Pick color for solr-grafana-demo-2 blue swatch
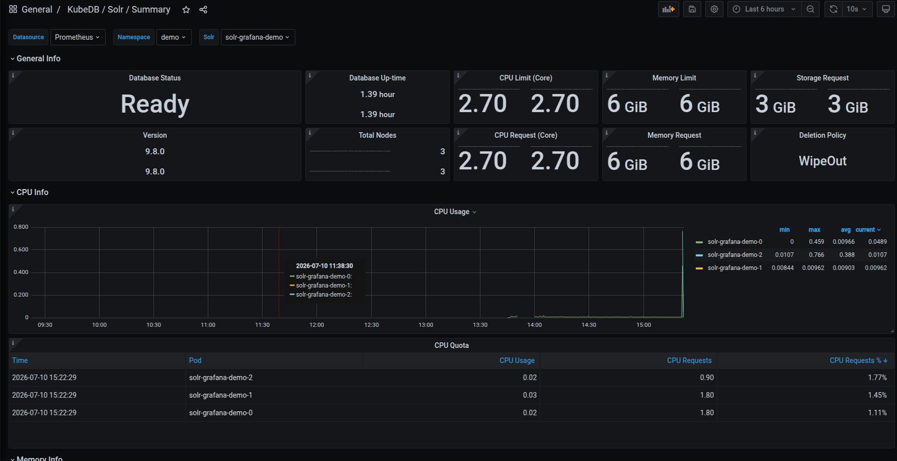Image resolution: width=897 pixels, height=461 pixels. (x=699, y=255)
